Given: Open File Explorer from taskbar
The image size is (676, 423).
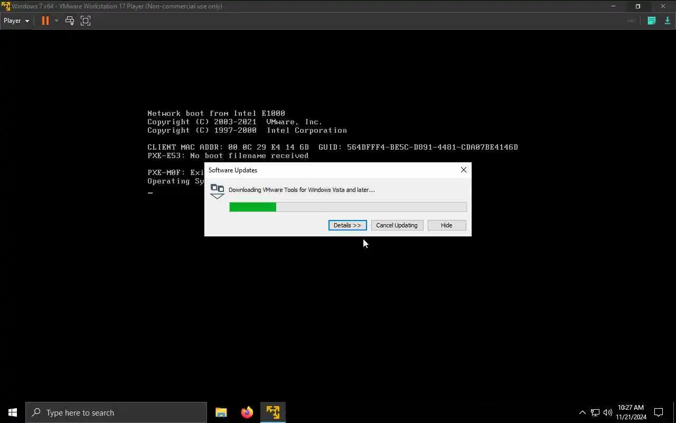Looking at the screenshot, I should [221, 412].
